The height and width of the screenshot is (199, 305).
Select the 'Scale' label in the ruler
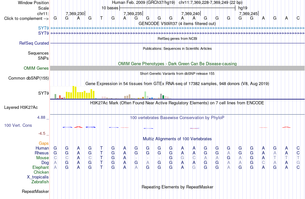pos(43,8)
